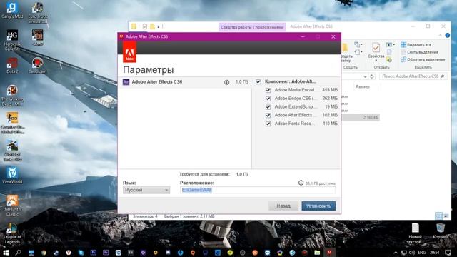Click the Назад button
Image resolution: width=457 pixels, height=257 pixels.
tap(283, 206)
